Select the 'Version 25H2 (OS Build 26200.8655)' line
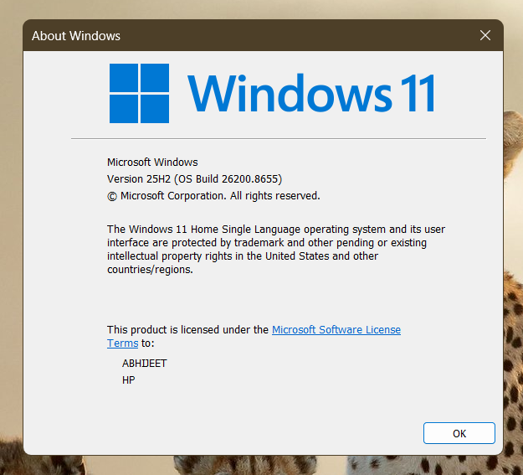The width and height of the screenshot is (523, 475). (194, 179)
